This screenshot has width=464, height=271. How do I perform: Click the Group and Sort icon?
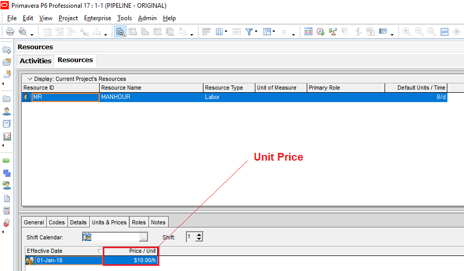point(267,31)
